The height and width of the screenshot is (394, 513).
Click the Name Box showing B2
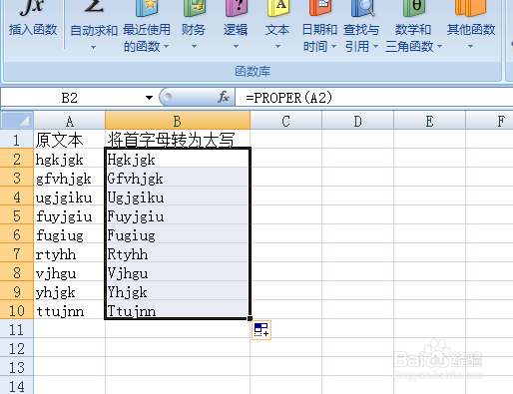[x=70, y=98]
